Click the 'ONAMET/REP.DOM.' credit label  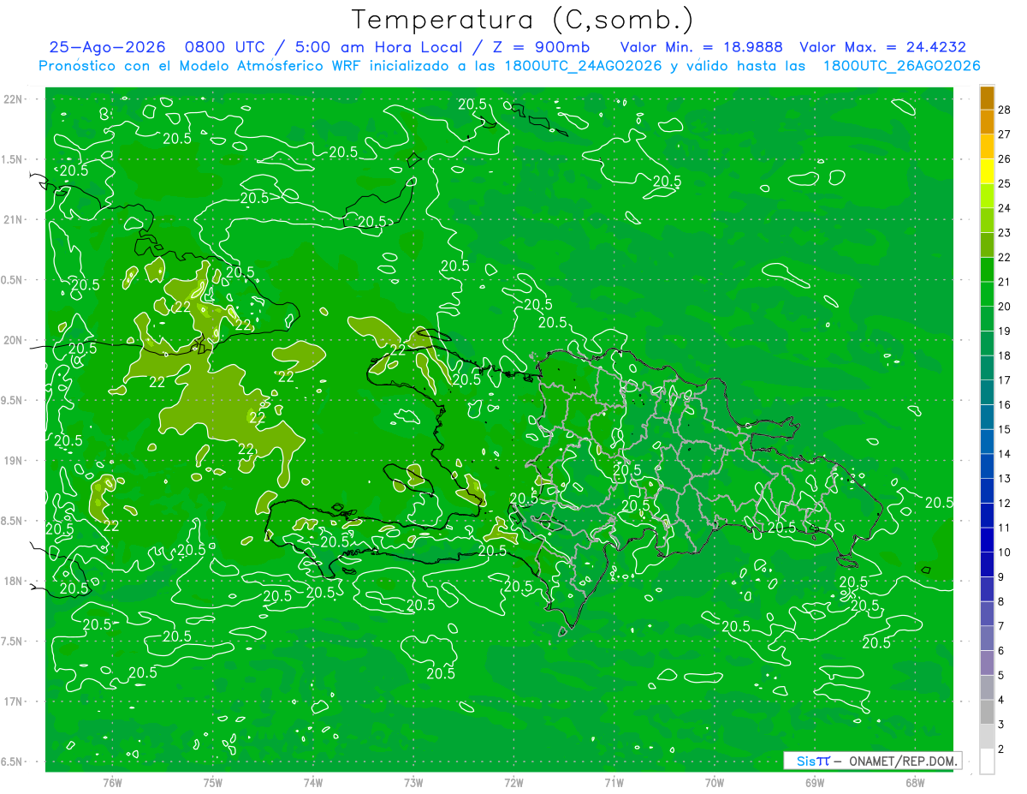pyautogui.click(x=903, y=761)
